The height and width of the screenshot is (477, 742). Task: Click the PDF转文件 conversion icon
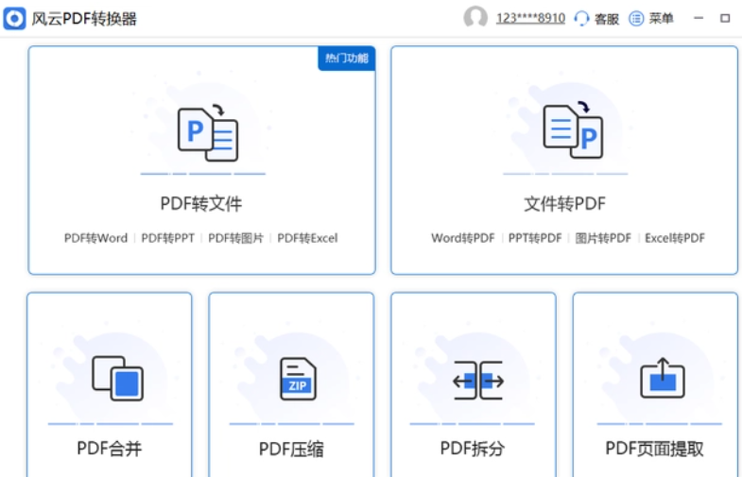click(x=207, y=132)
